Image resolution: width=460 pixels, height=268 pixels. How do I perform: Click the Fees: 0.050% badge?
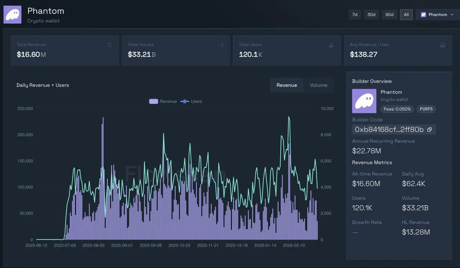(397, 109)
